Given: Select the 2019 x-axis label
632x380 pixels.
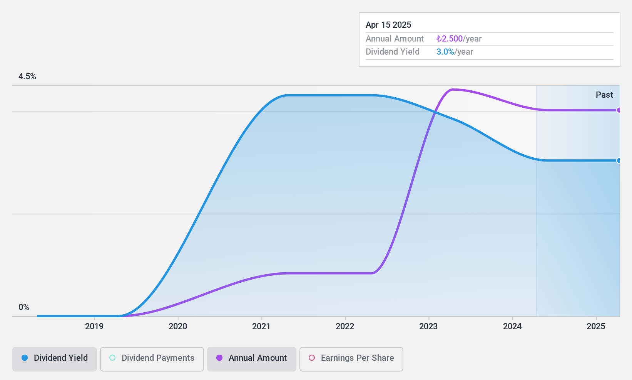Looking at the screenshot, I should point(94,327).
